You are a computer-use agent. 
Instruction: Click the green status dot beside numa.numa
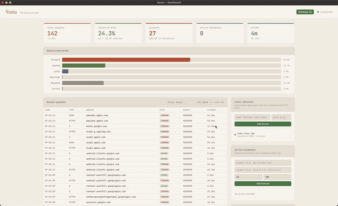click(235, 134)
